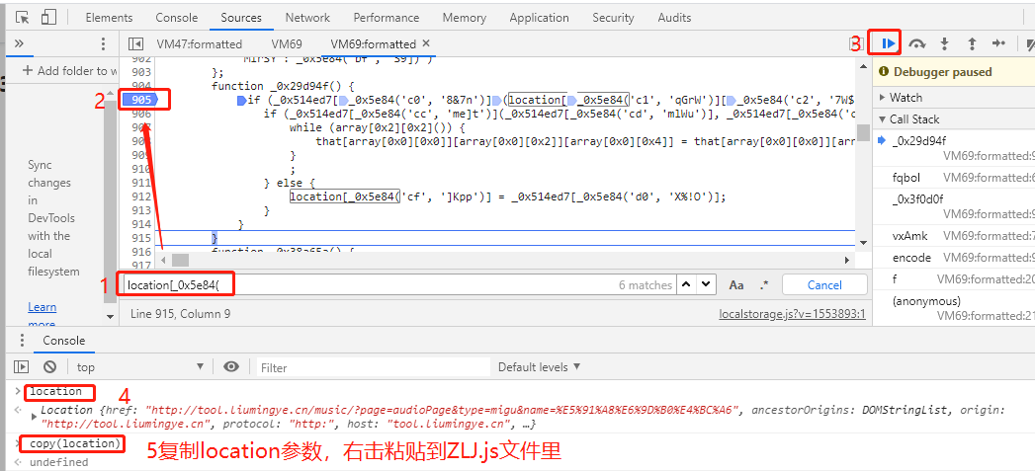Open the Memory panel tab
This screenshot has width=1035, height=471.
(464, 18)
